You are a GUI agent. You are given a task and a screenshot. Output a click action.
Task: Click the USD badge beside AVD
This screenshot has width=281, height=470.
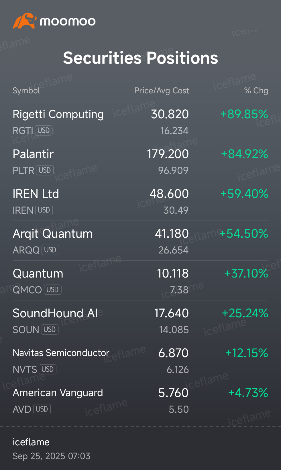42,409
